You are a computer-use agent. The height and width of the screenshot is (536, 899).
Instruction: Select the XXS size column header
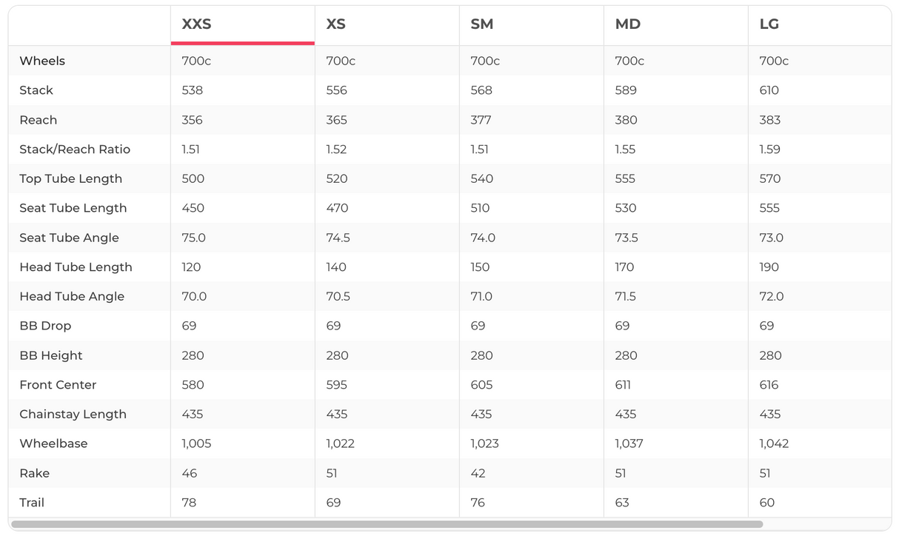tap(197, 24)
